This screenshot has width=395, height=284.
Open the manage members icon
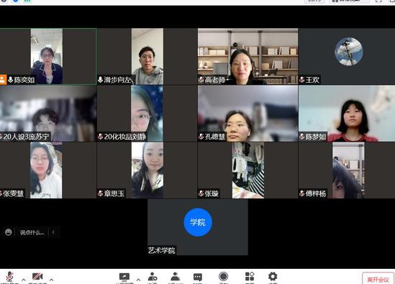175,277
